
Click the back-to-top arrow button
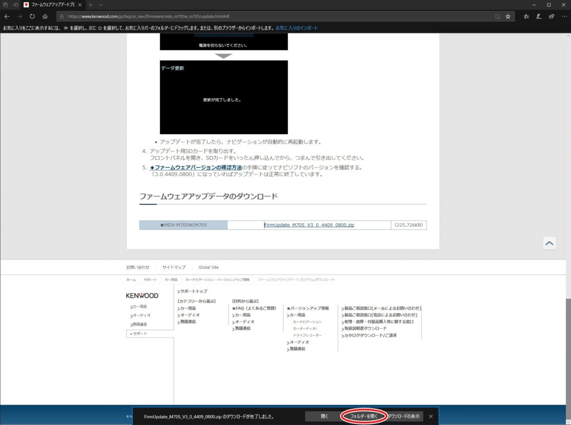pyautogui.click(x=549, y=243)
